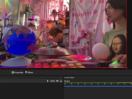Click the Device audio source label

[67, 81]
